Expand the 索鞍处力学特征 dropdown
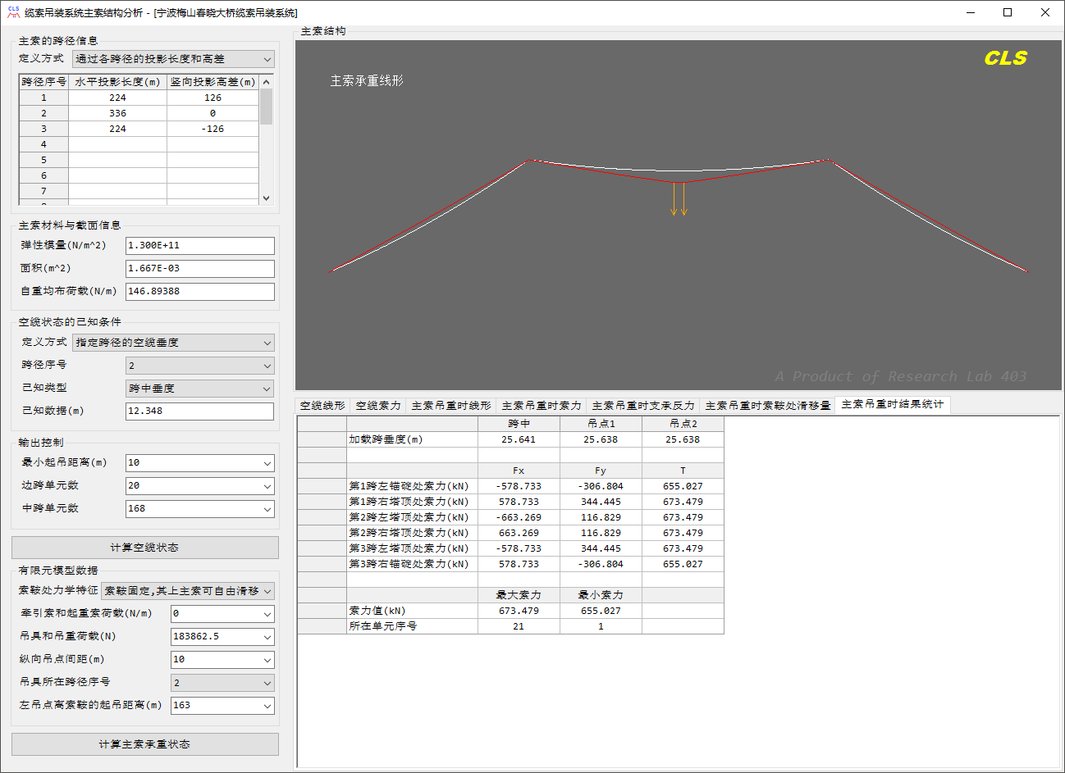 point(188,591)
